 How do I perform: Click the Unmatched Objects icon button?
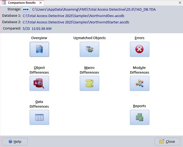pos(89,49)
